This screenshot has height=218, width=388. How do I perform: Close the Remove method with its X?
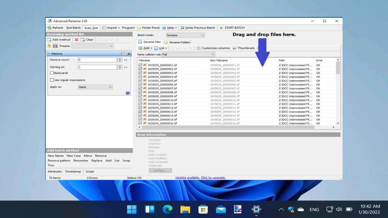(x=129, y=54)
